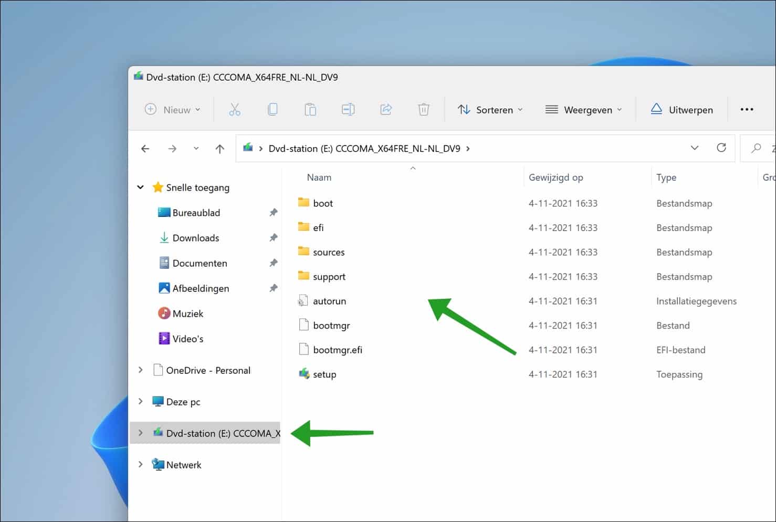Sort files by clicking the Naam column header
This screenshot has width=776, height=522.
point(319,177)
